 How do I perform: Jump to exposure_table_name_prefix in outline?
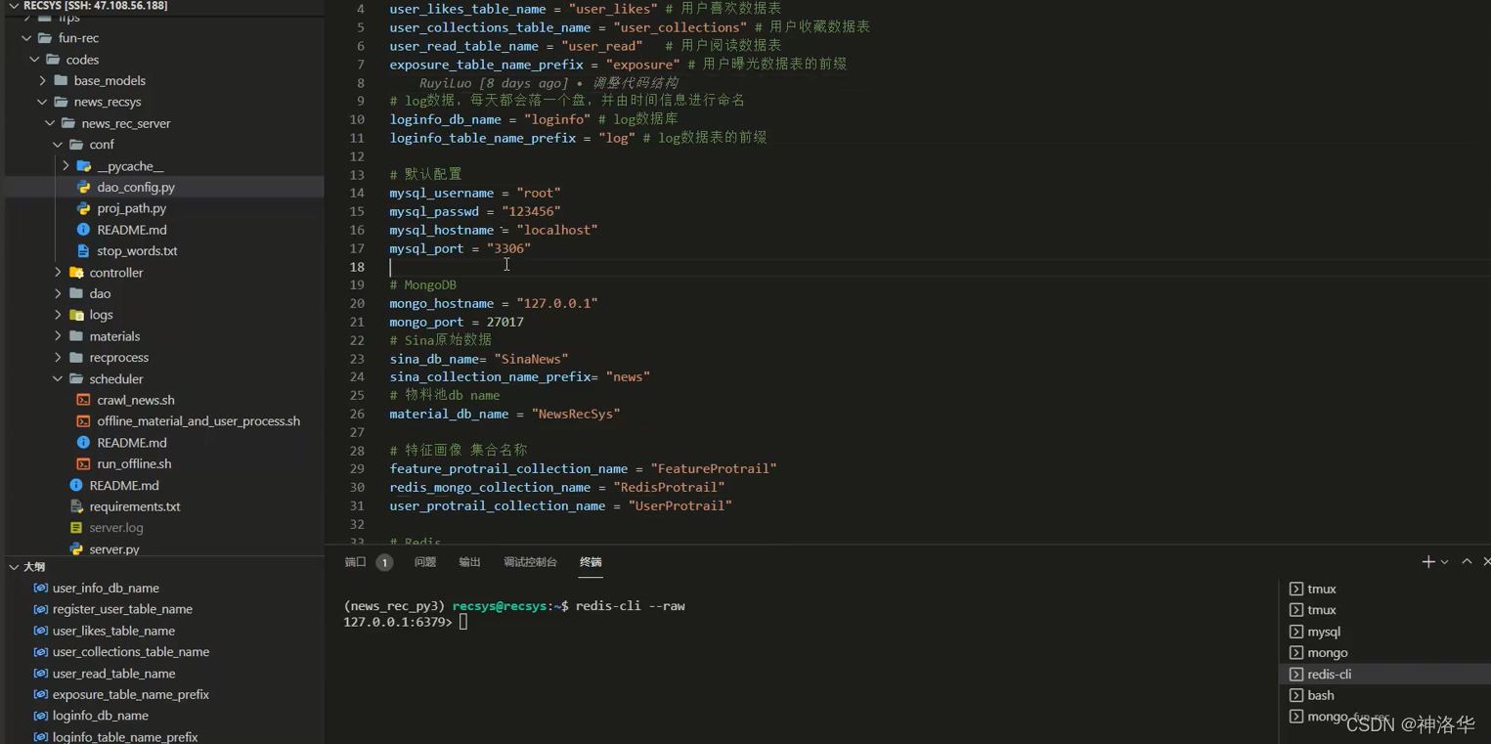coord(131,695)
